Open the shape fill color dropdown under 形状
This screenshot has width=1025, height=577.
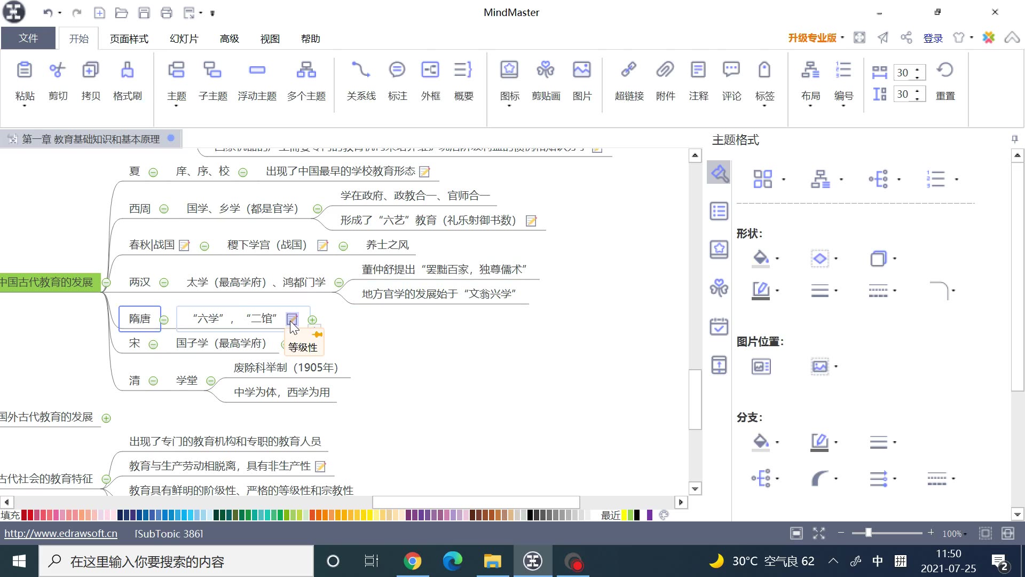click(x=777, y=259)
